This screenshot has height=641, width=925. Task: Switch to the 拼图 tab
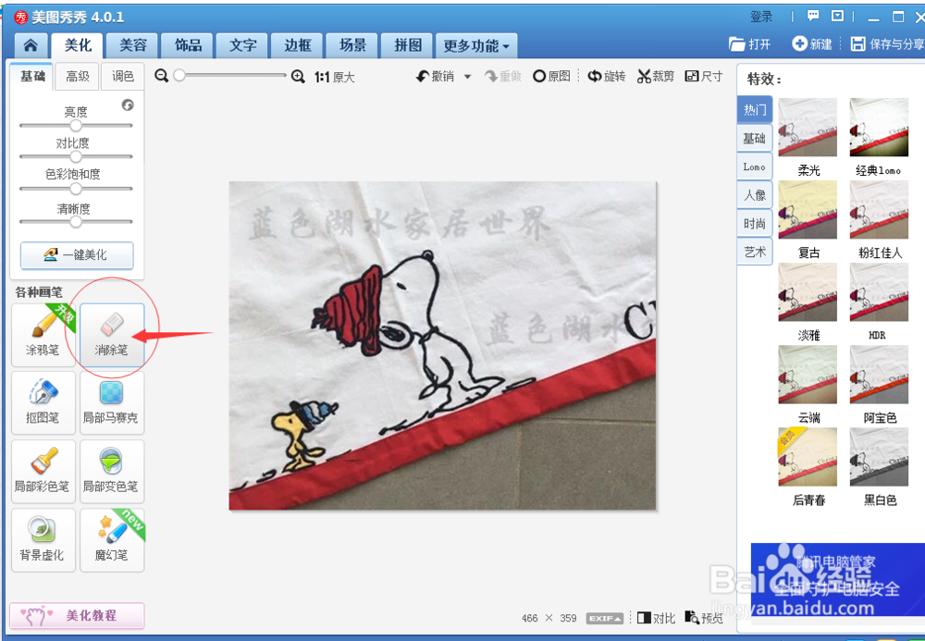coord(408,45)
